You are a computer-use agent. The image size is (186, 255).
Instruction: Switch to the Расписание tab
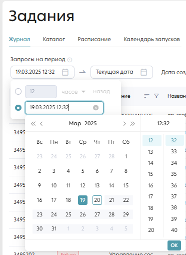click(x=94, y=39)
